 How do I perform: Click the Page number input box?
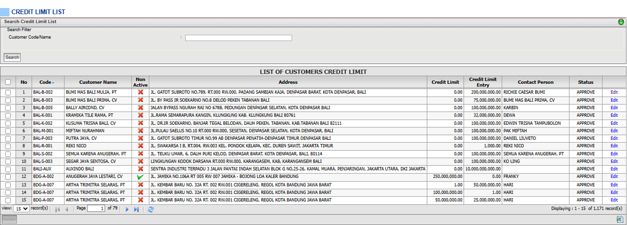(x=96, y=209)
